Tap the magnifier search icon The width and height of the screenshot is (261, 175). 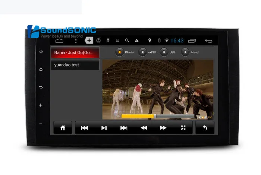[127, 40]
